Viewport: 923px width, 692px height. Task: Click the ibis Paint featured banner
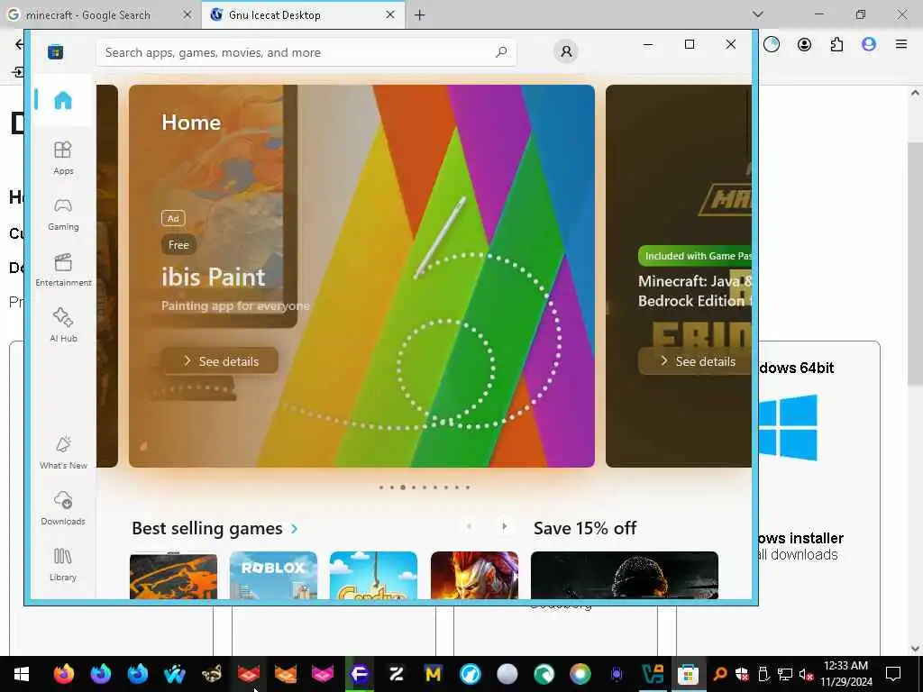(361, 276)
